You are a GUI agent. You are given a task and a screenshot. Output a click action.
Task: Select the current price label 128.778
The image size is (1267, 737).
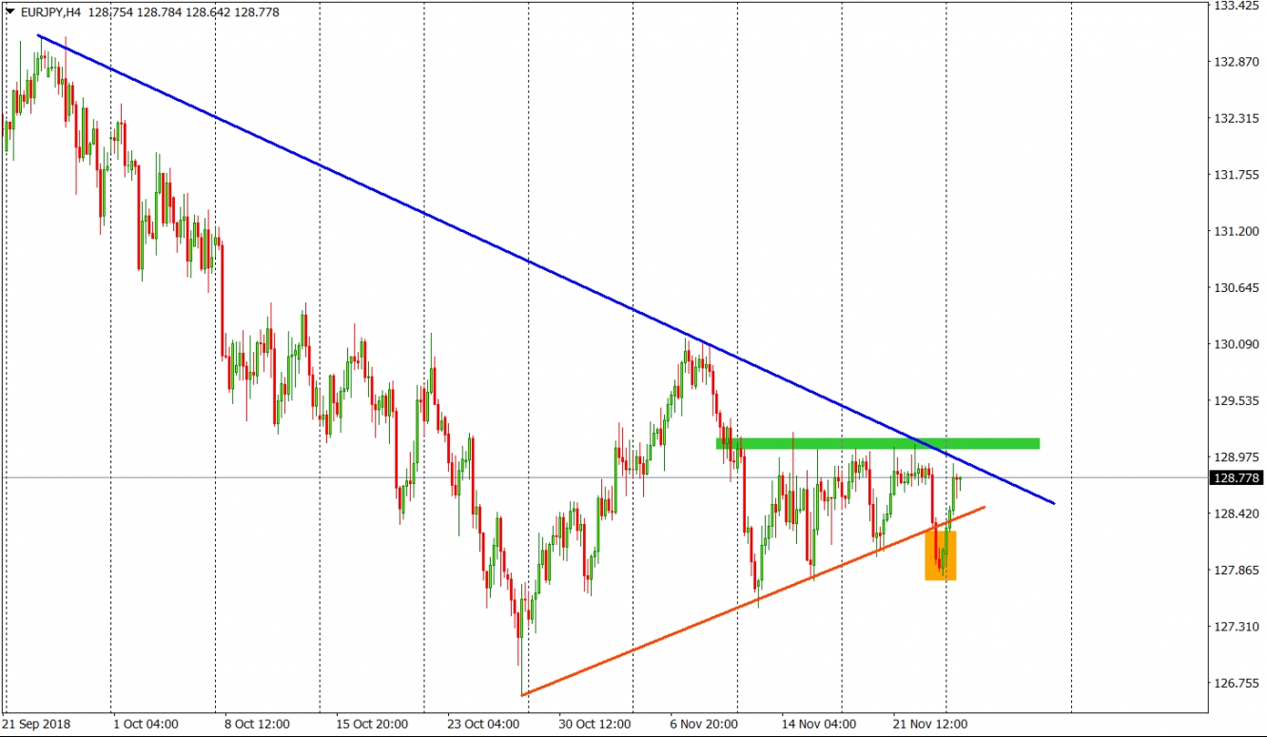click(1238, 478)
